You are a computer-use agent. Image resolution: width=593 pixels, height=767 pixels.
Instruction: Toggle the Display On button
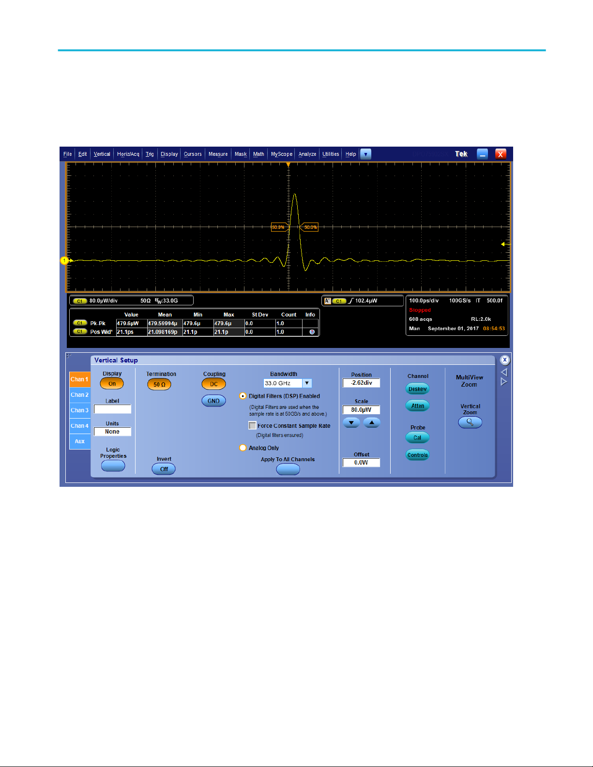pos(112,384)
